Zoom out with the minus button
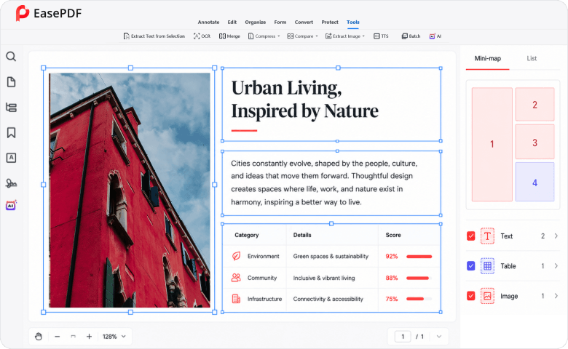The width and height of the screenshot is (568, 349). click(x=58, y=337)
